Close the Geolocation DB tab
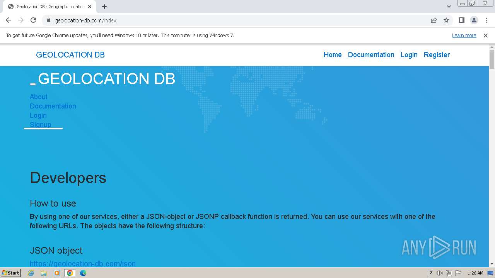Screen dimensions: 495x278 (x=90, y=7)
